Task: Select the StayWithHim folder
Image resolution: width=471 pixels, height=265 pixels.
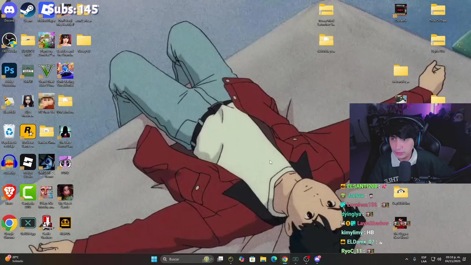Action: point(401,195)
